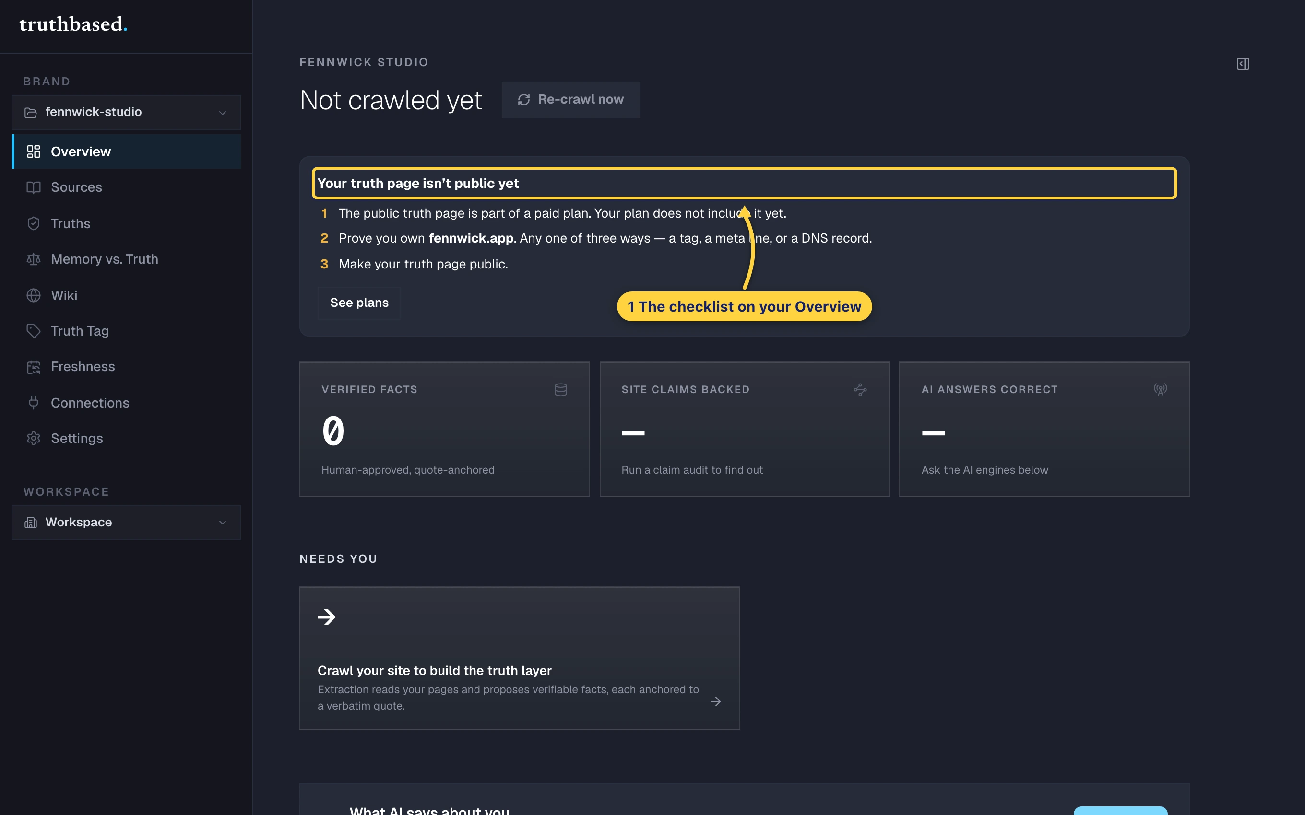The width and height of the screenshot is (1305, 815).
Task: Open Settings in the sidebar
Action: point(126,438)
